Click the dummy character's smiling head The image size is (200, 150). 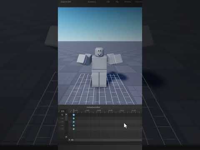[99, 52]
